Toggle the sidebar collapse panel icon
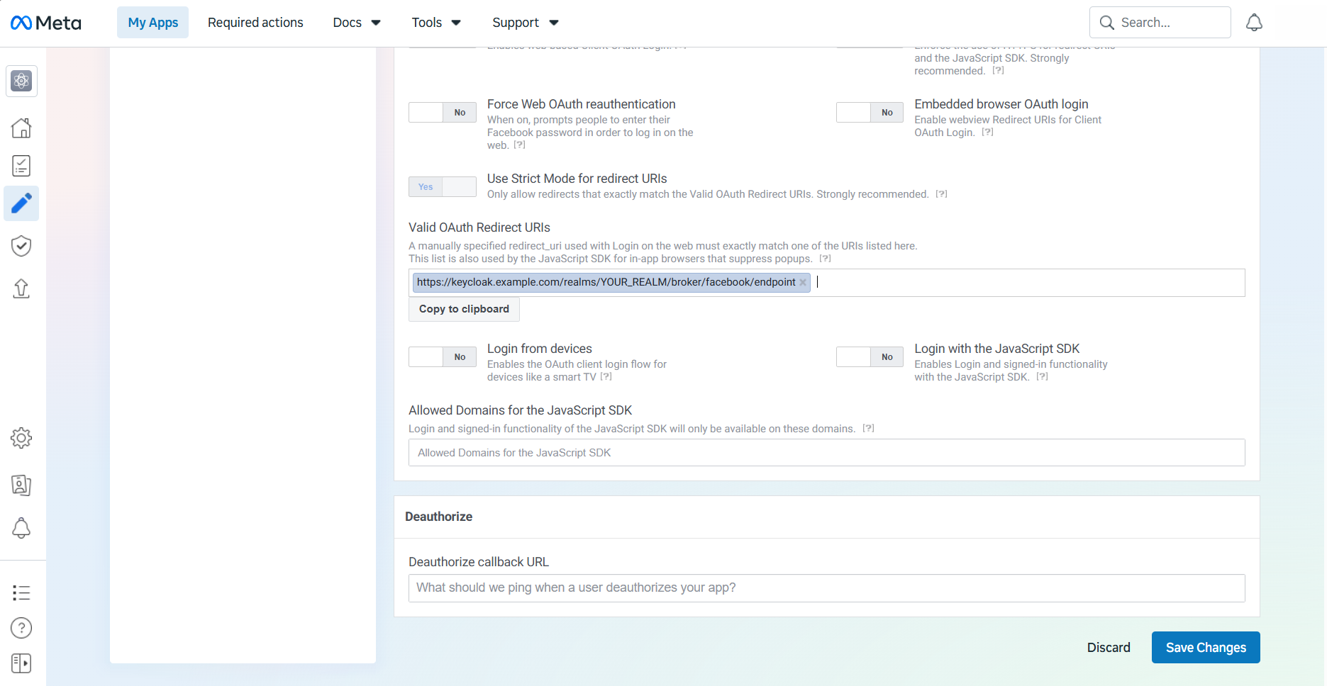Viewport: 1327px width, 686px height. (21, 663)
